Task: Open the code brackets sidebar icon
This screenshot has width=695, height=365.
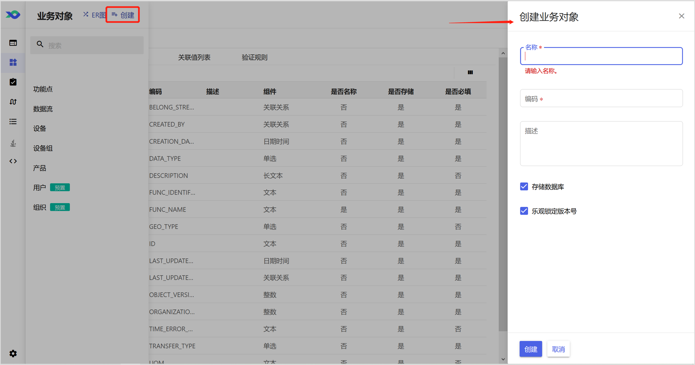Action: pos(13,161)
